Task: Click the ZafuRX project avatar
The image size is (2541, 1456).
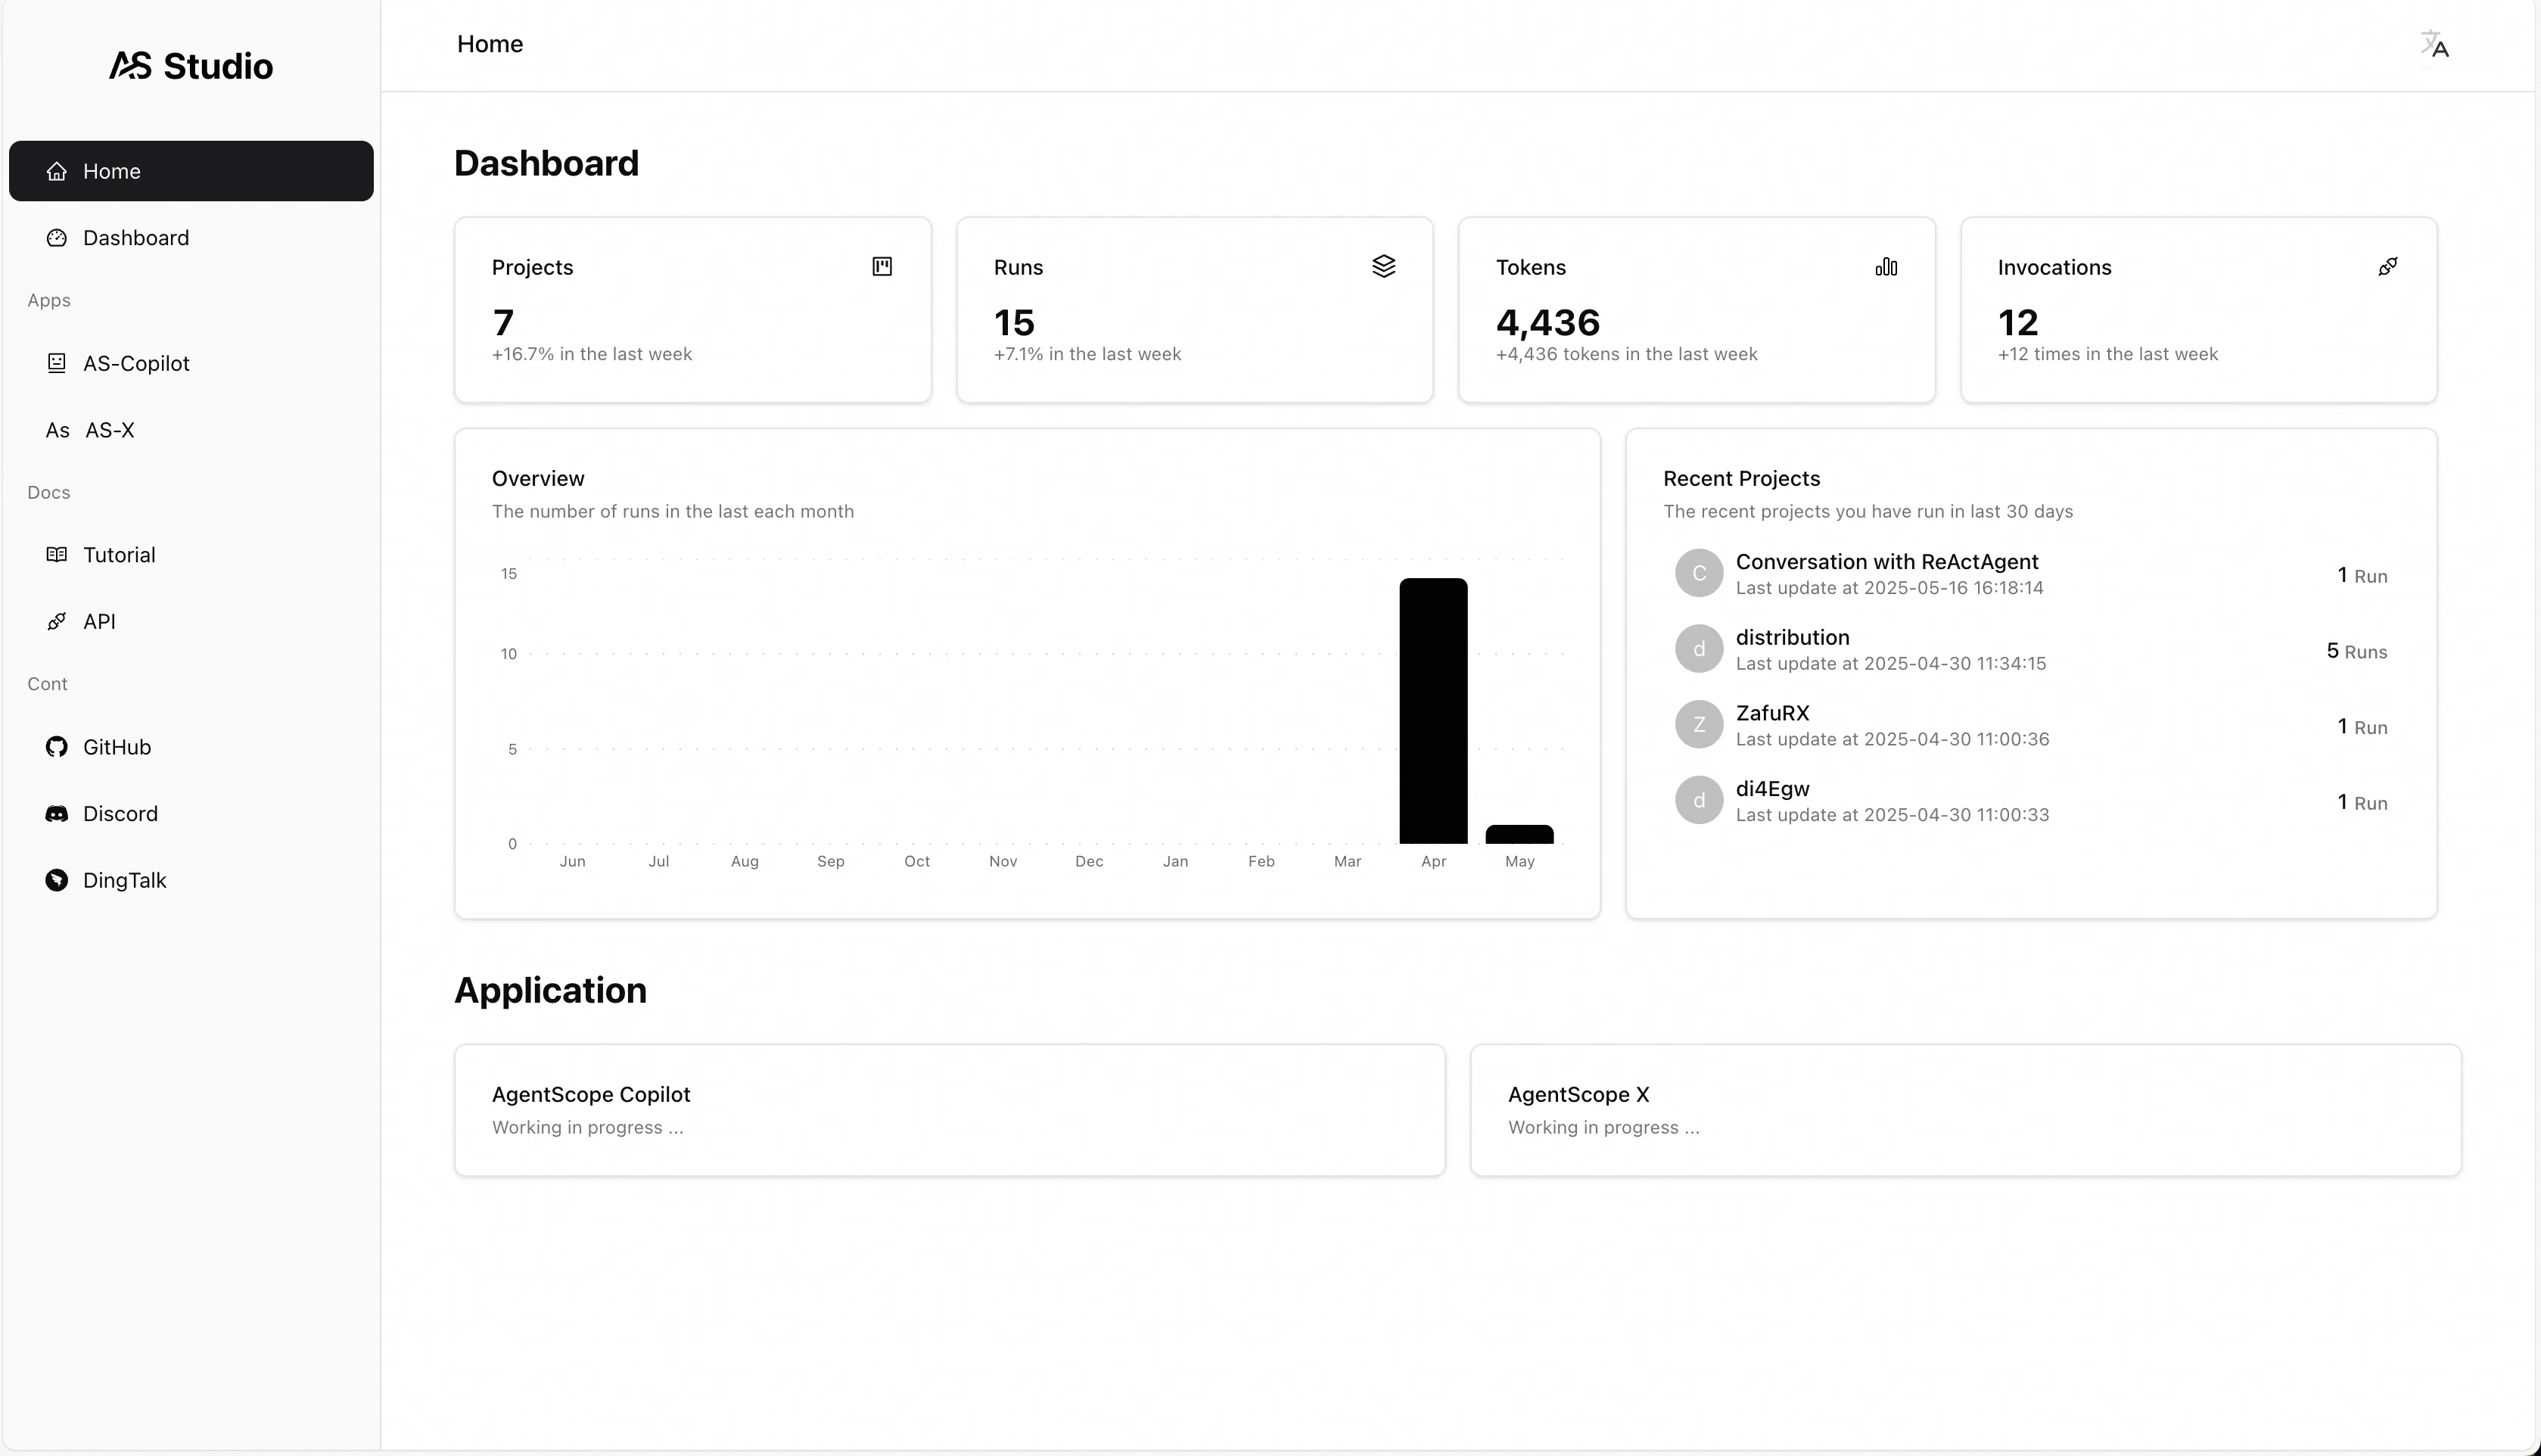Action: pyautogui.click(x=1698, y=725)
